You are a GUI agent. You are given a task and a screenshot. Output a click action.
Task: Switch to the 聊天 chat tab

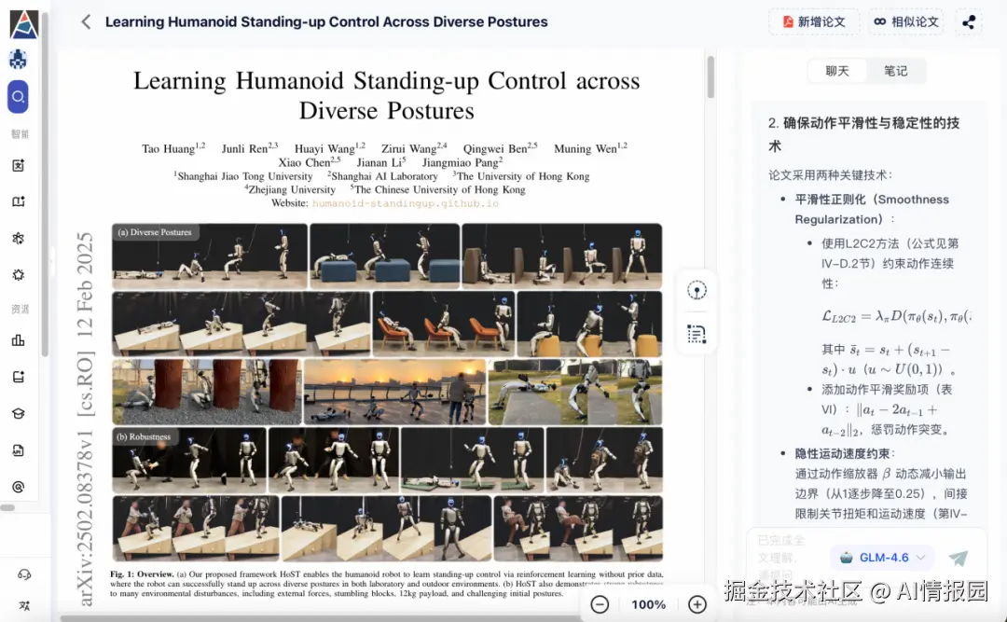[x=836, y=71]
